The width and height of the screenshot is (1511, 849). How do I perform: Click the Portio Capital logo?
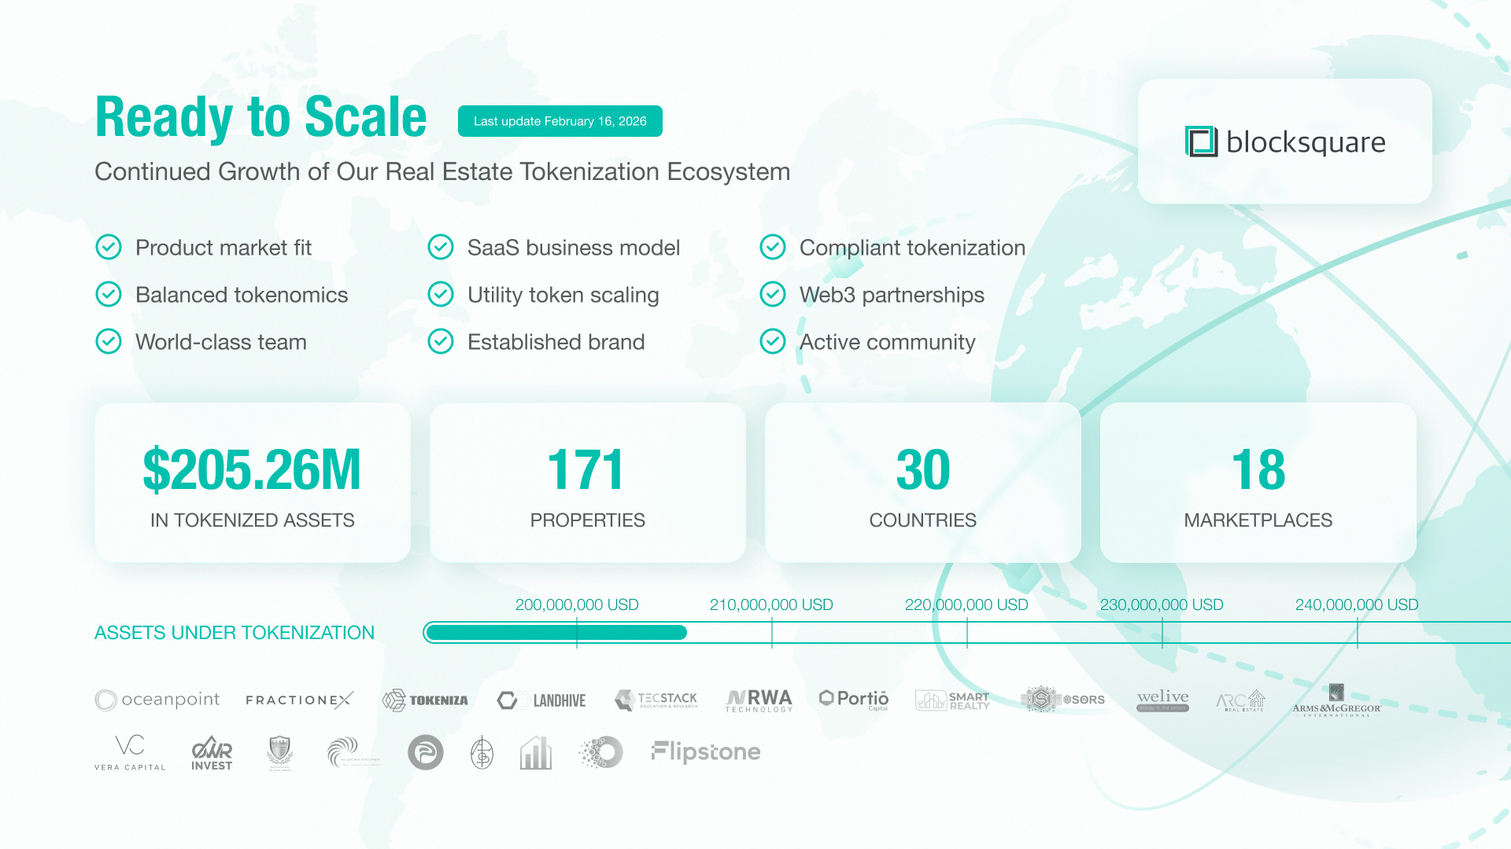pos(854,699)
